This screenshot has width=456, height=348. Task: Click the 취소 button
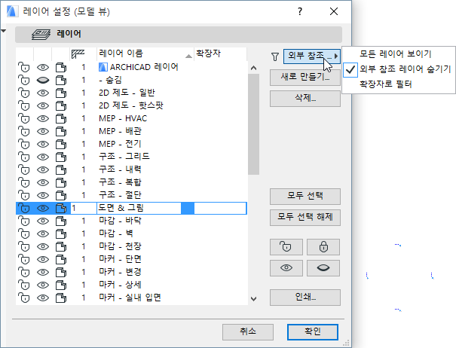tap(248, 331)
